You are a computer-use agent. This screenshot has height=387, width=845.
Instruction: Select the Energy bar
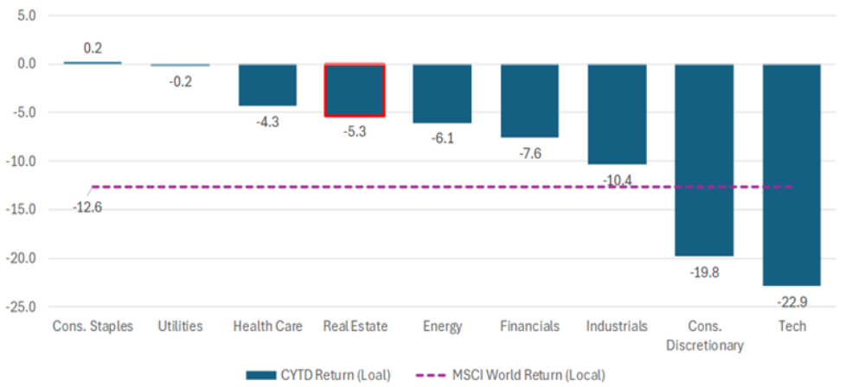[442, 93]
